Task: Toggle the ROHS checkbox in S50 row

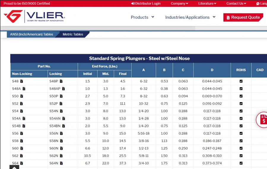Action: coord(241,96)
